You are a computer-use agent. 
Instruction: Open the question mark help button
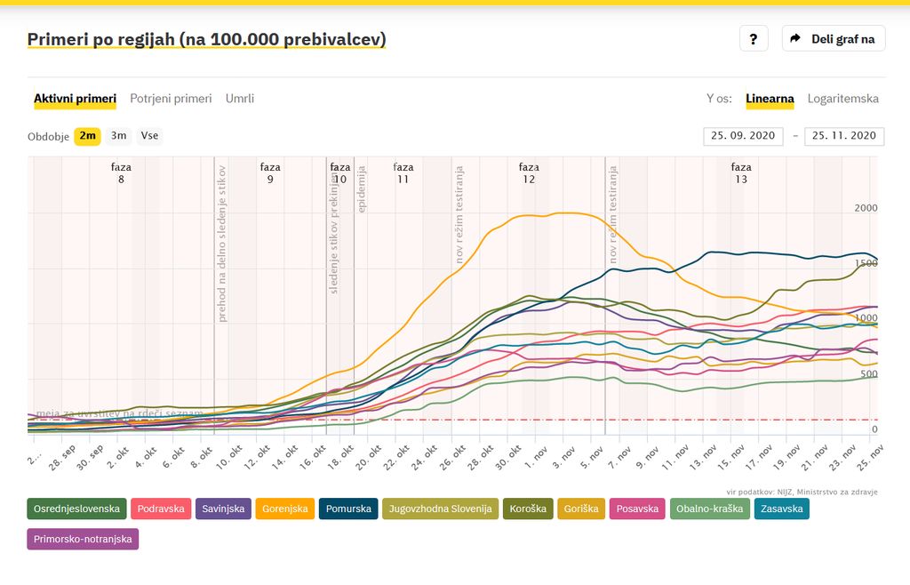(753, 39)
